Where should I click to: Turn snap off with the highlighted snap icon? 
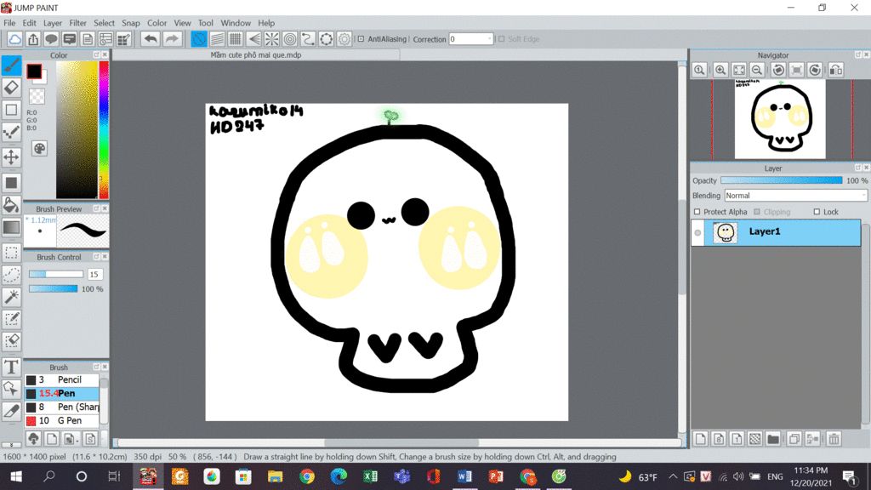click(199, 39)
